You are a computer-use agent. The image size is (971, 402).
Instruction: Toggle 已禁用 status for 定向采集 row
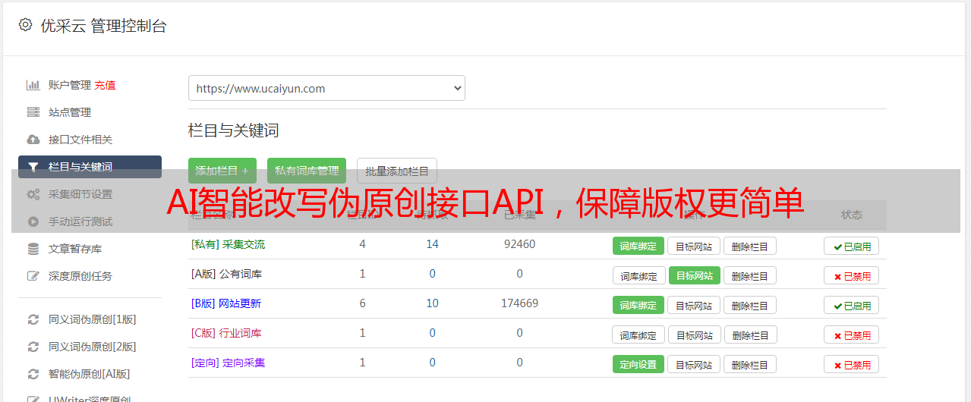[x=851, y=364]
